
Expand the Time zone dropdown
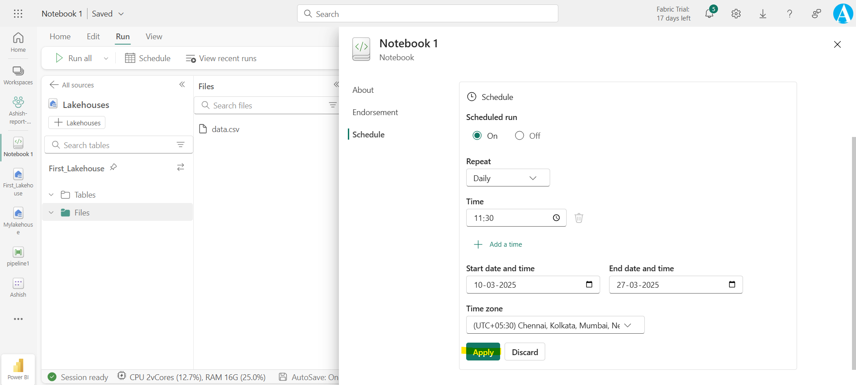coord(555,325)
